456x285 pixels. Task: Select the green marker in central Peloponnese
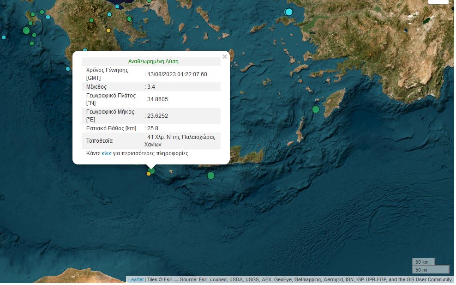click(130, 19)
